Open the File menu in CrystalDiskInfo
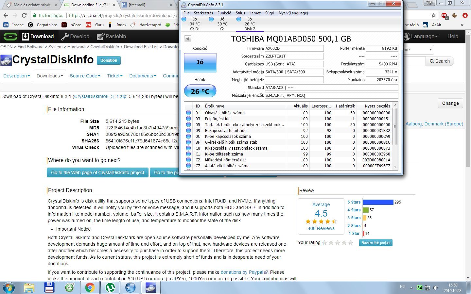The height and width of the screenshot is (294, 471). 186,13
